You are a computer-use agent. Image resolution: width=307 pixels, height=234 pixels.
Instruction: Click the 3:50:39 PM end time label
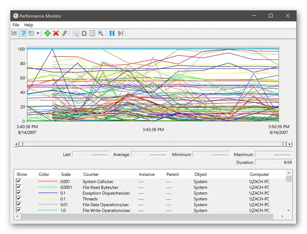pos(279,127)
